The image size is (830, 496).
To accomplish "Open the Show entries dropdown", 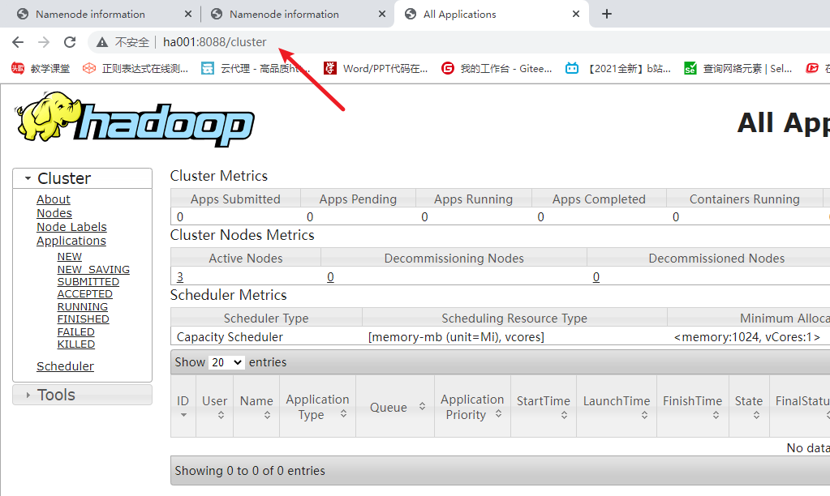I will tap(226, 362).
